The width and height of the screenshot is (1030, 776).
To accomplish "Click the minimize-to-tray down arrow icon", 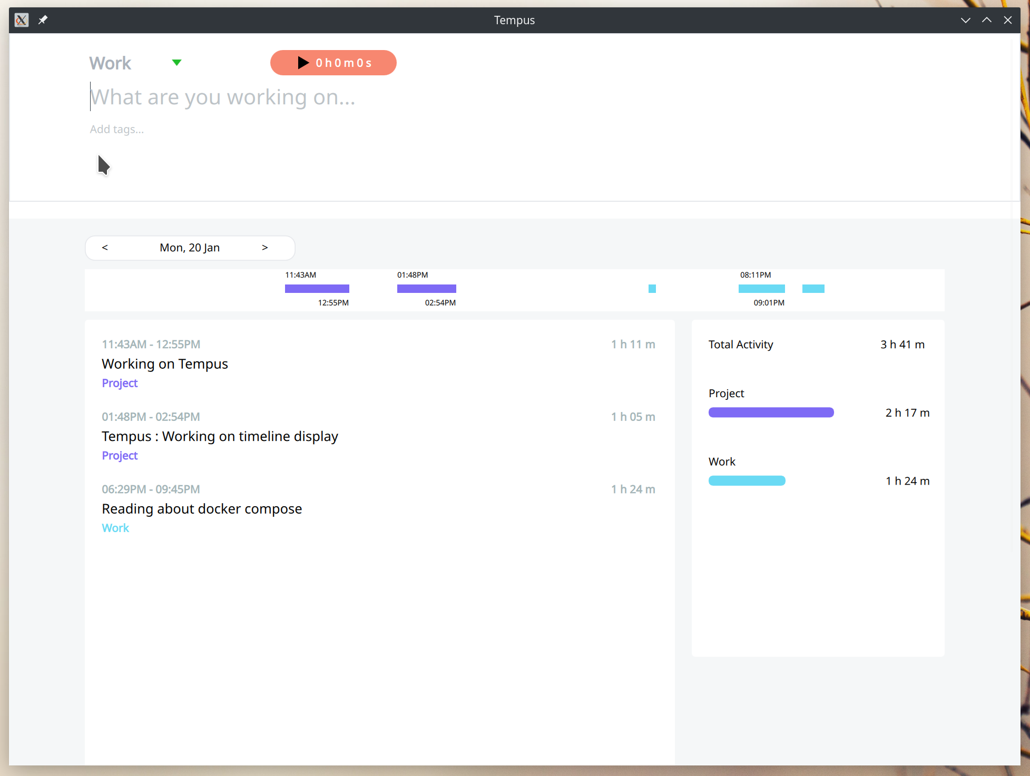I will click(x=964, y=19).
